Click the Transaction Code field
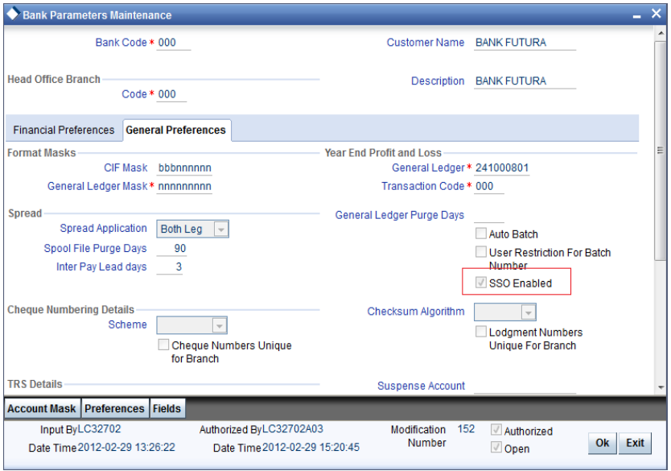Screen dimensions: 671x471 pyautogui.click(x=488, y=187)
